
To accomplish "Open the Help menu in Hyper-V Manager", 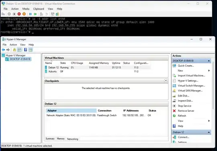I will 31,45.
